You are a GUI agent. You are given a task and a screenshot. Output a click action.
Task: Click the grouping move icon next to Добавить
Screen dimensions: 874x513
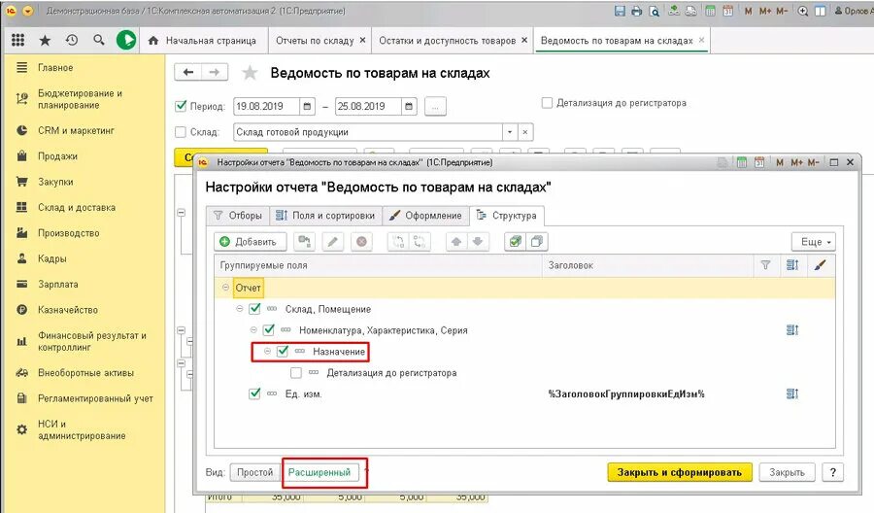coord(304,242)
